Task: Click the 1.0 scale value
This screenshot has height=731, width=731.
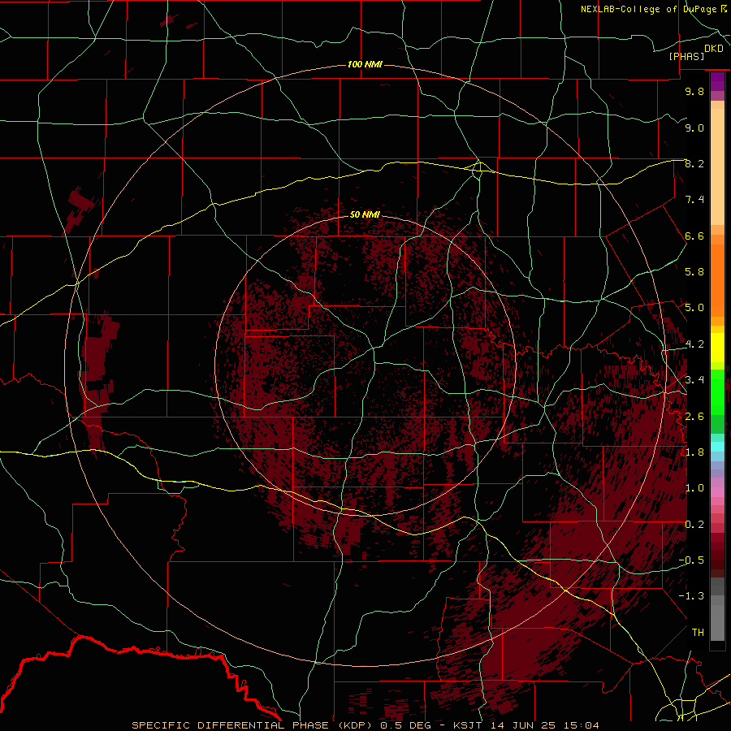Action: (x=694, y=488)
